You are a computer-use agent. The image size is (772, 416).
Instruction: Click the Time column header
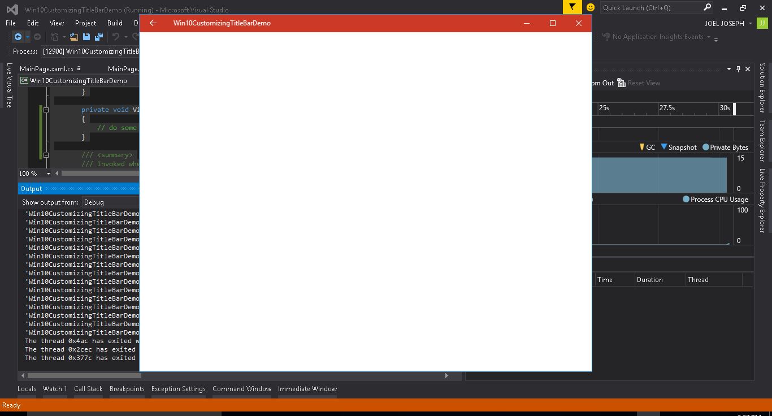614,280
